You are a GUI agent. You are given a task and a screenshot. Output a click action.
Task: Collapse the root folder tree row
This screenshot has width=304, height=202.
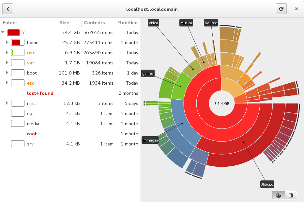pos(3,32)
